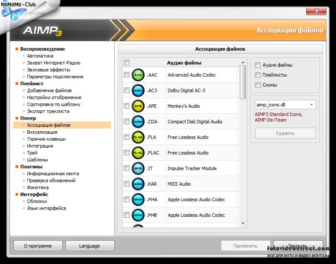Go to Сортировка по шаблону

(x=54, y=104)
